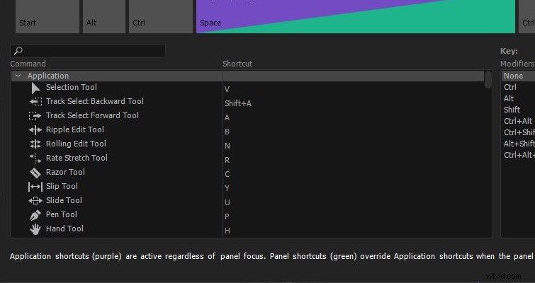Click the Alt key on the keyboard layout
This screenshot has height=283, width=535.
(104, 16)
